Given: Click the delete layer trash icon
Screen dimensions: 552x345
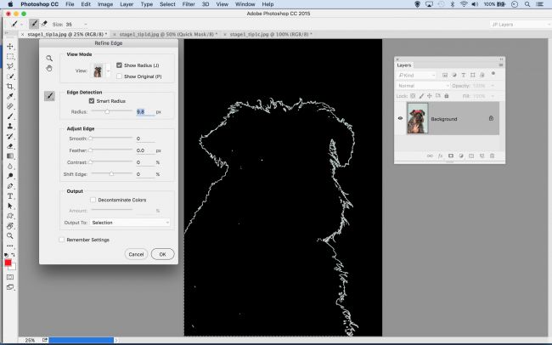Looking at the screenshot, I should [x=493, y=156].
